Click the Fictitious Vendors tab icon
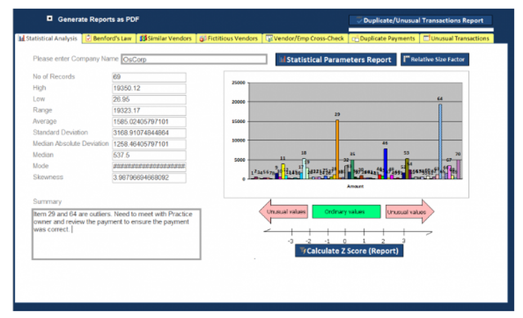 coord(202,38)
